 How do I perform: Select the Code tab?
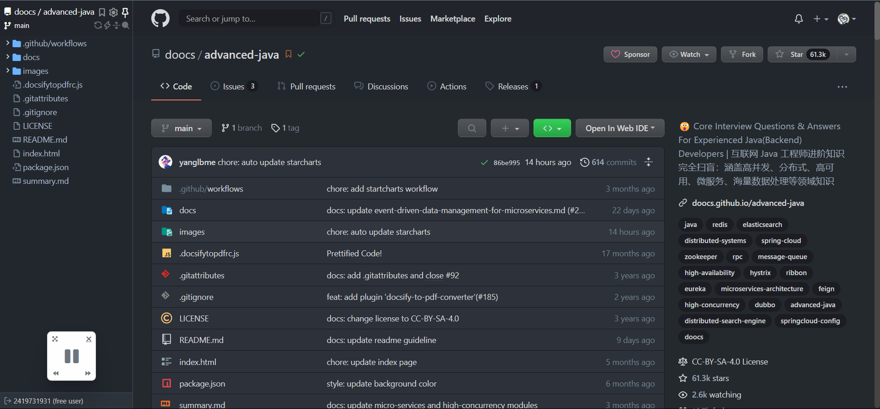pos(176,86)
